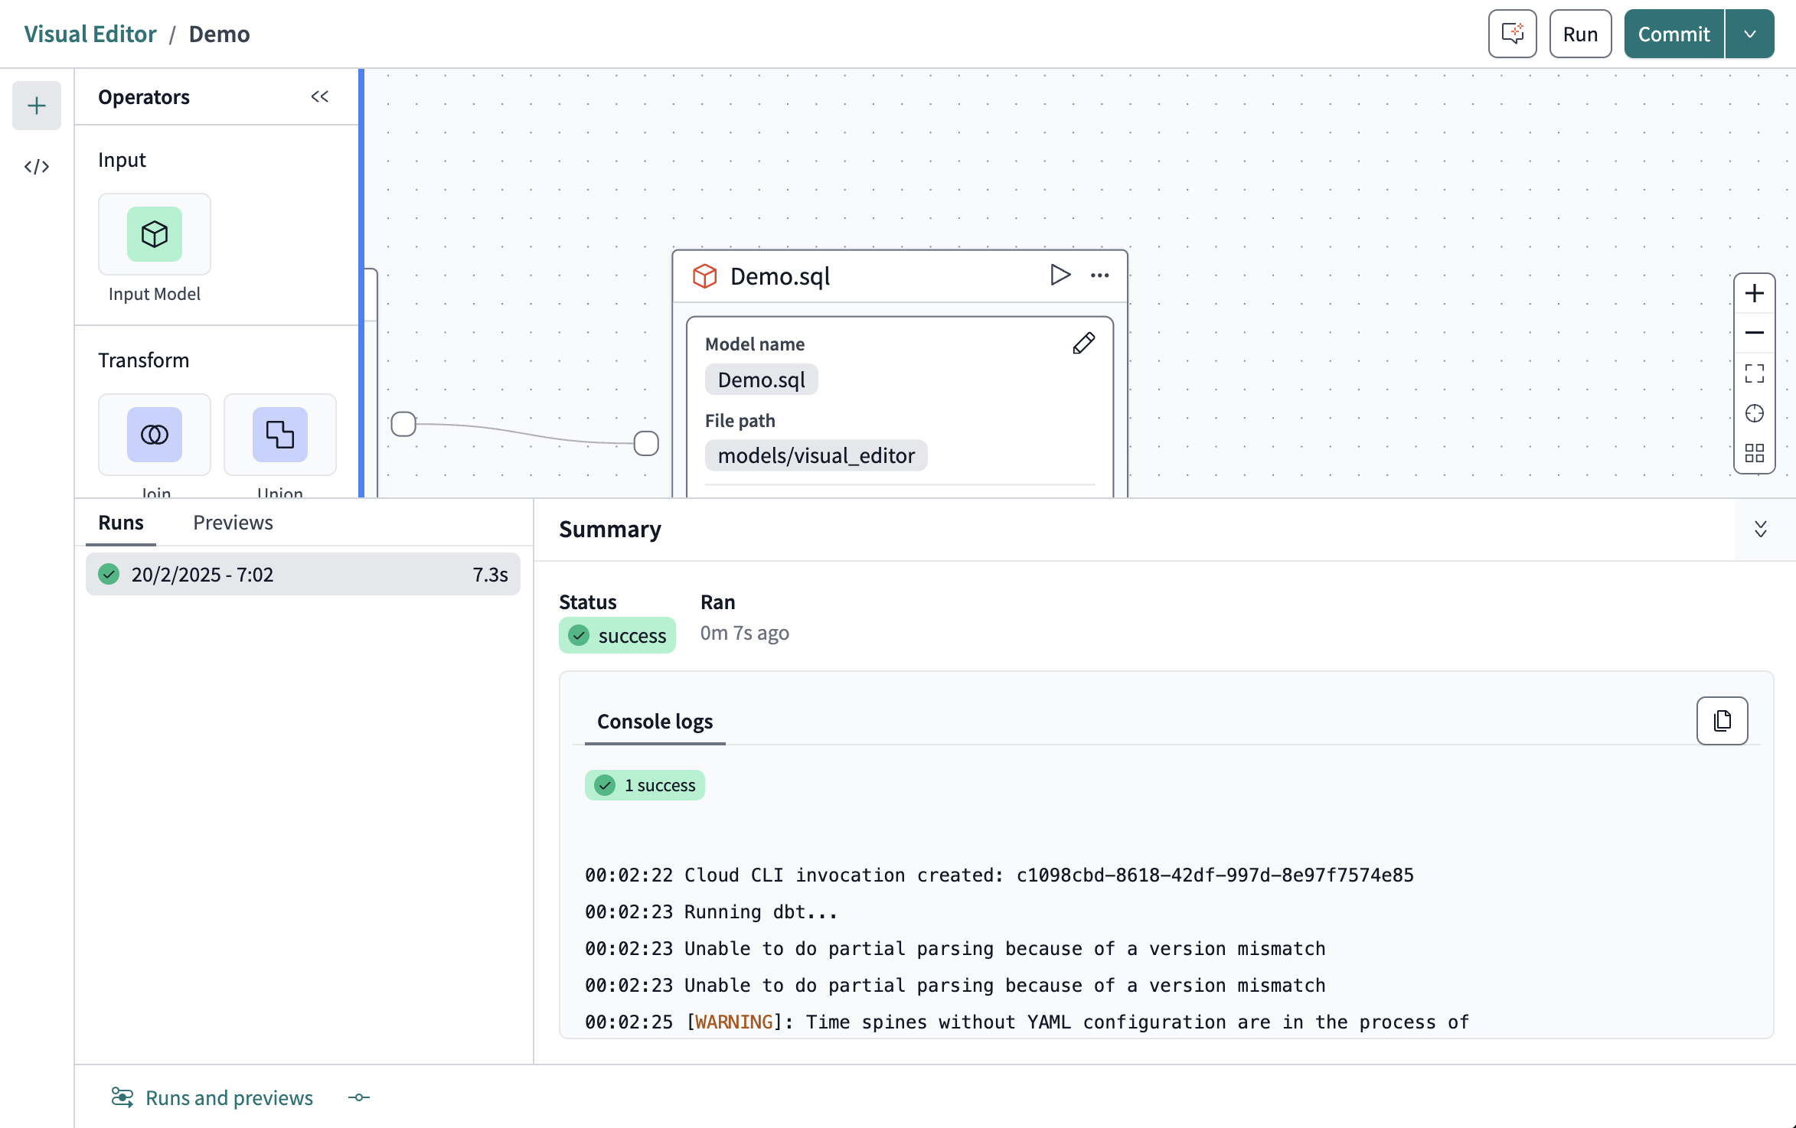The width and height of the screenshot is (1796, 1128).
Task: Select the Join transform operator
Action: [154, 435]
